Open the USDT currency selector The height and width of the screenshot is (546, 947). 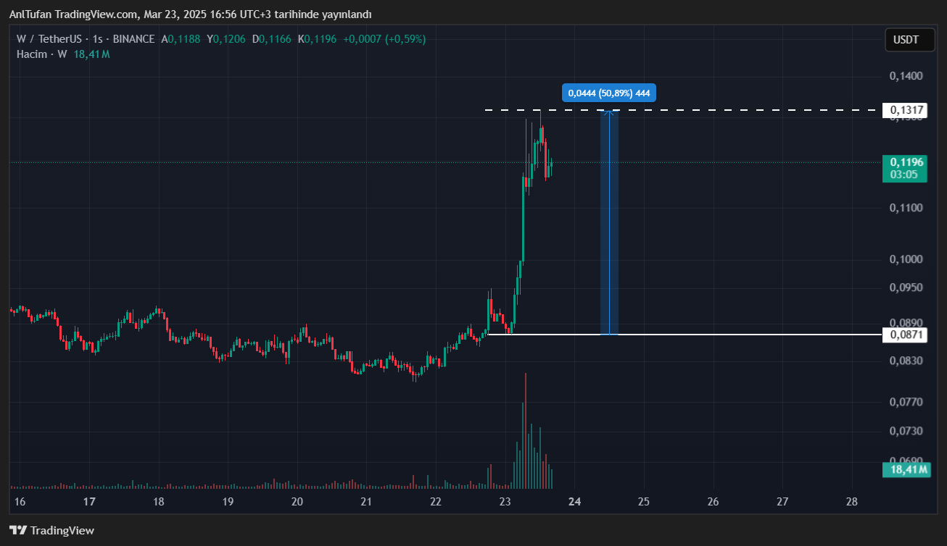tap(908, 40)
